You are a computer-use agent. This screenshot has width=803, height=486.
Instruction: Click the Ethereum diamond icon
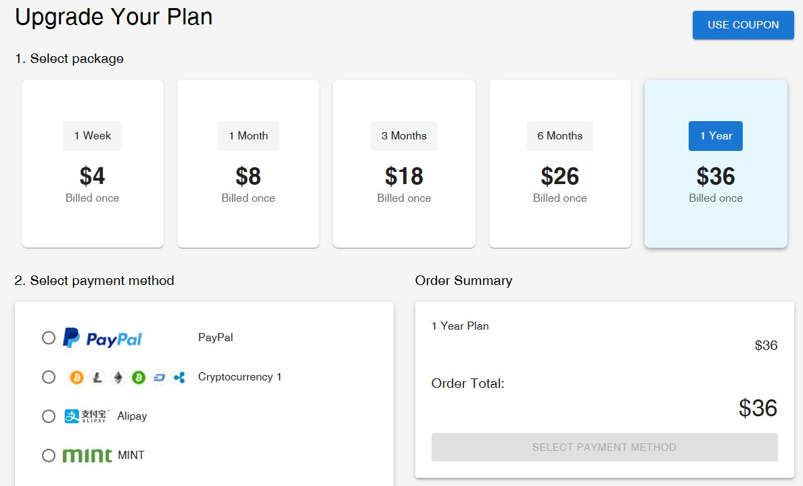pyautogui.click(x=118, y=378)
